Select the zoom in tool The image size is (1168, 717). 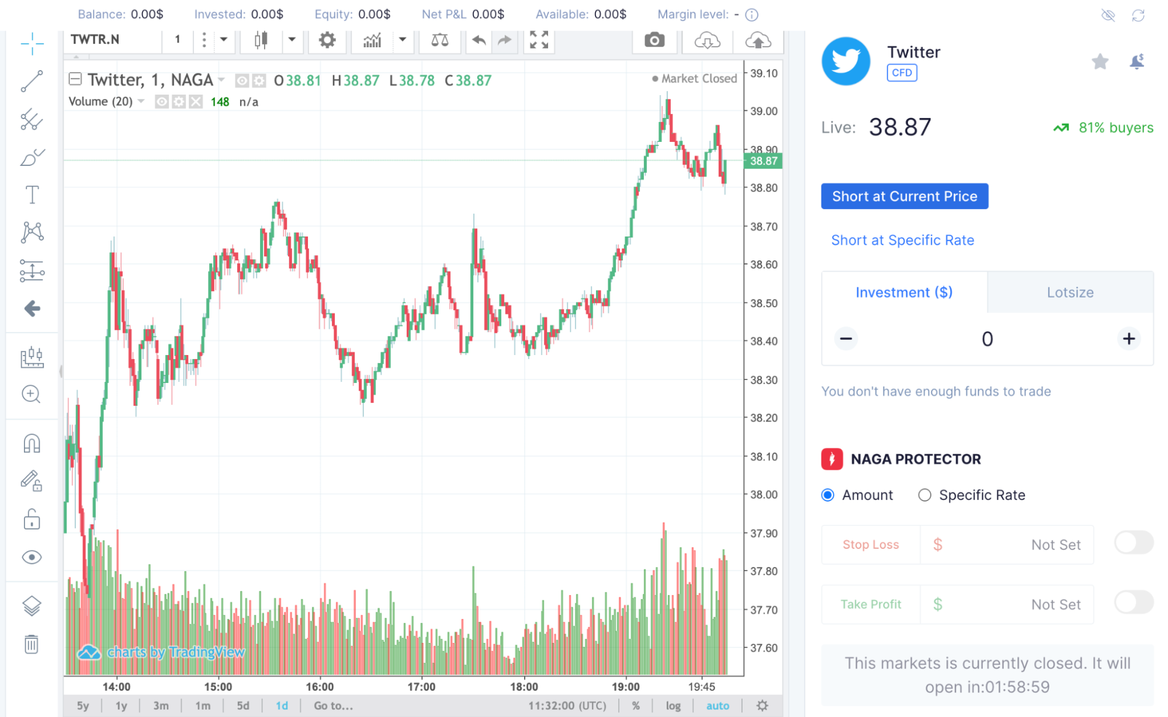pyautogui.click(x=32, y=395)
